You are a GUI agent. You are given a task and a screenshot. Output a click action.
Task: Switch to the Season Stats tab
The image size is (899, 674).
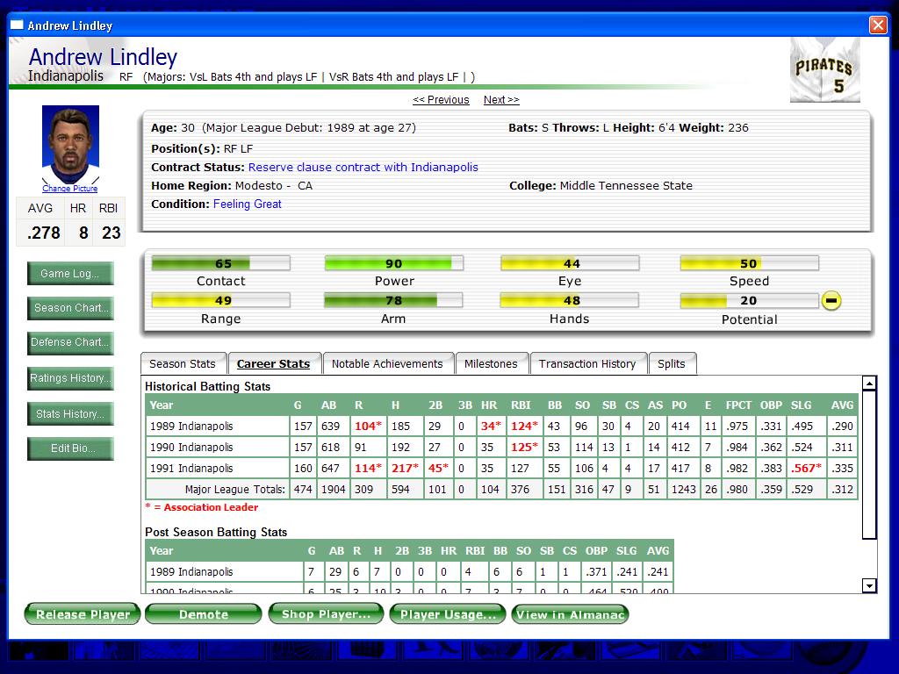(x=183, y=364)
